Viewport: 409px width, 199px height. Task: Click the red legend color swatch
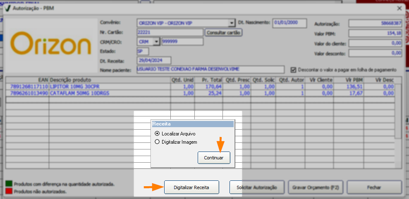(9, 191)
